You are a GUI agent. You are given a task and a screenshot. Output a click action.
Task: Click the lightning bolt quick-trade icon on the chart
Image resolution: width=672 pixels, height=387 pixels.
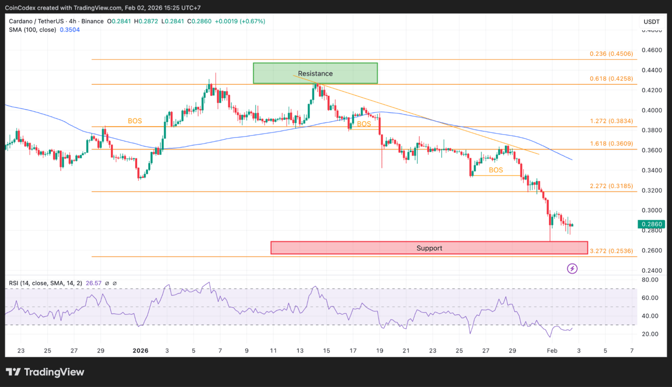pos(572,269)
